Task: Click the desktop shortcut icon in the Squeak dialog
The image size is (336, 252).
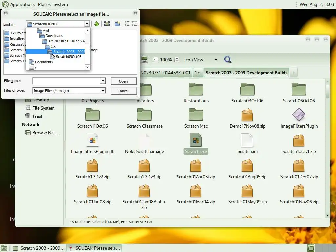Action: coord(107,24)
